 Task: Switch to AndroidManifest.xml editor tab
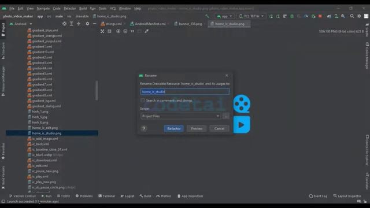(150, 24)
